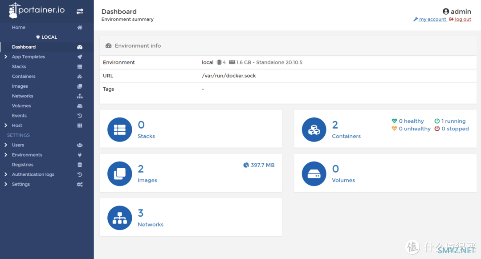Click the Stacks tile icon on dashboard
The width and height of the screenshot is (481, 259).
coord(120,129)
